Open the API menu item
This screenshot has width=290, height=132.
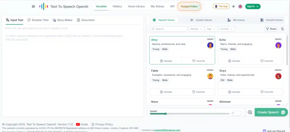pyautogui.click(x=172, y=6)
